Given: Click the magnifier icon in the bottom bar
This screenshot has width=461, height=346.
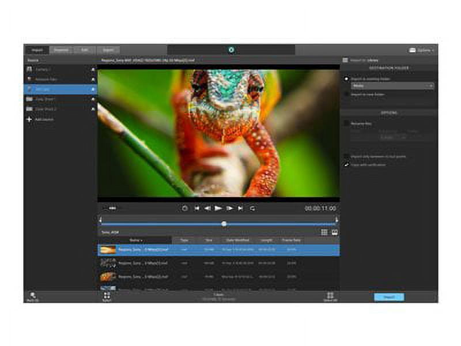Looking at the screenshot, I should click(x=33, y=296).
